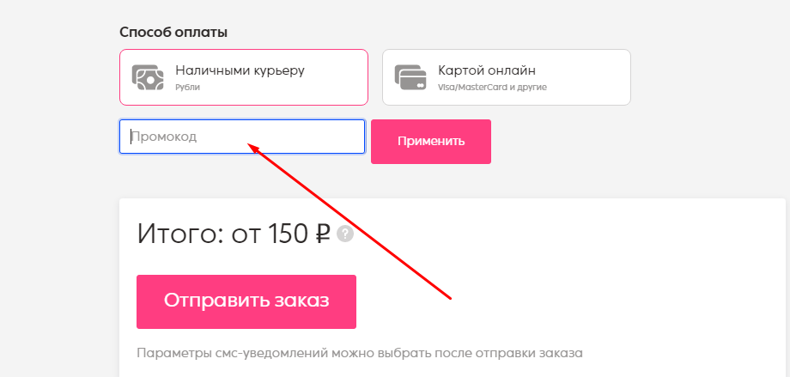The height and width of the screenshot is (377, 790).
Task: Place the cursor at the Промокод field start
Action: 131,137
